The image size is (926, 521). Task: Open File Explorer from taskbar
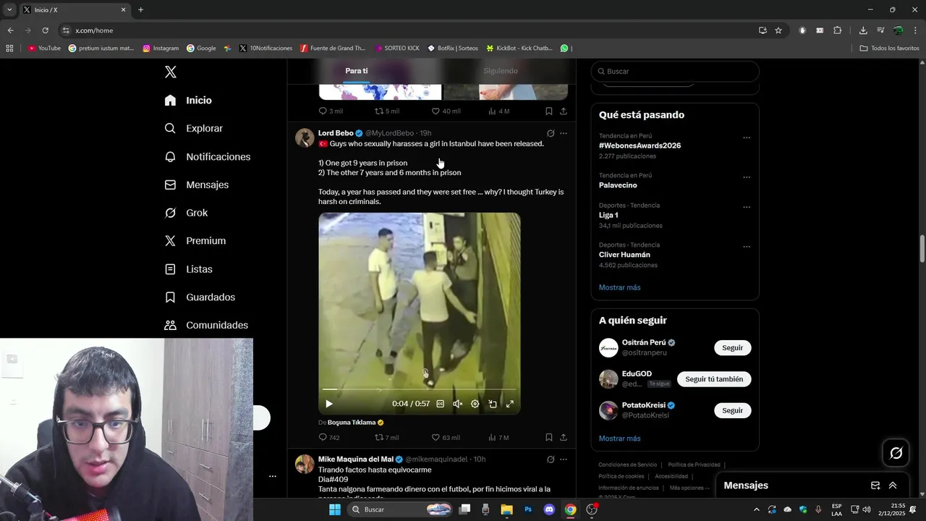(506, 509)
